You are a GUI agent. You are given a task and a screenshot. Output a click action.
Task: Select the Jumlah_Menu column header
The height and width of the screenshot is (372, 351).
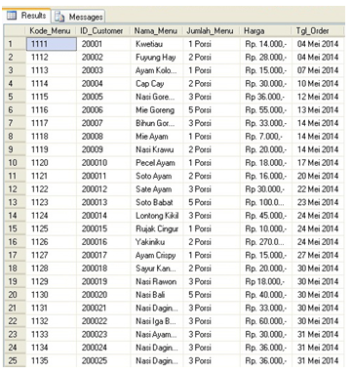pos(212,31)
